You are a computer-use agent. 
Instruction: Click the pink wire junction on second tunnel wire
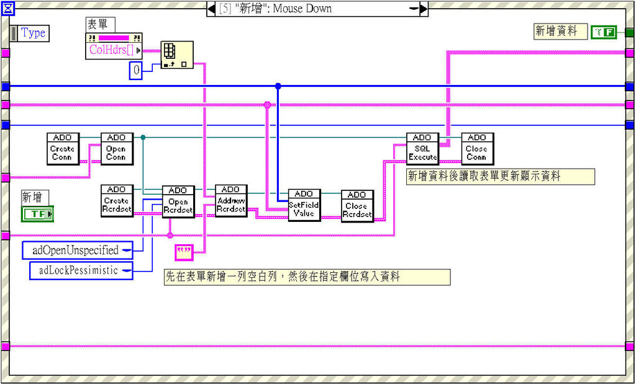pyautogui.click(x=267, y=105)
